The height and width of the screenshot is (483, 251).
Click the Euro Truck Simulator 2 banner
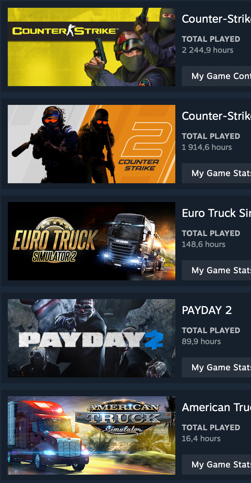[92, 241]
